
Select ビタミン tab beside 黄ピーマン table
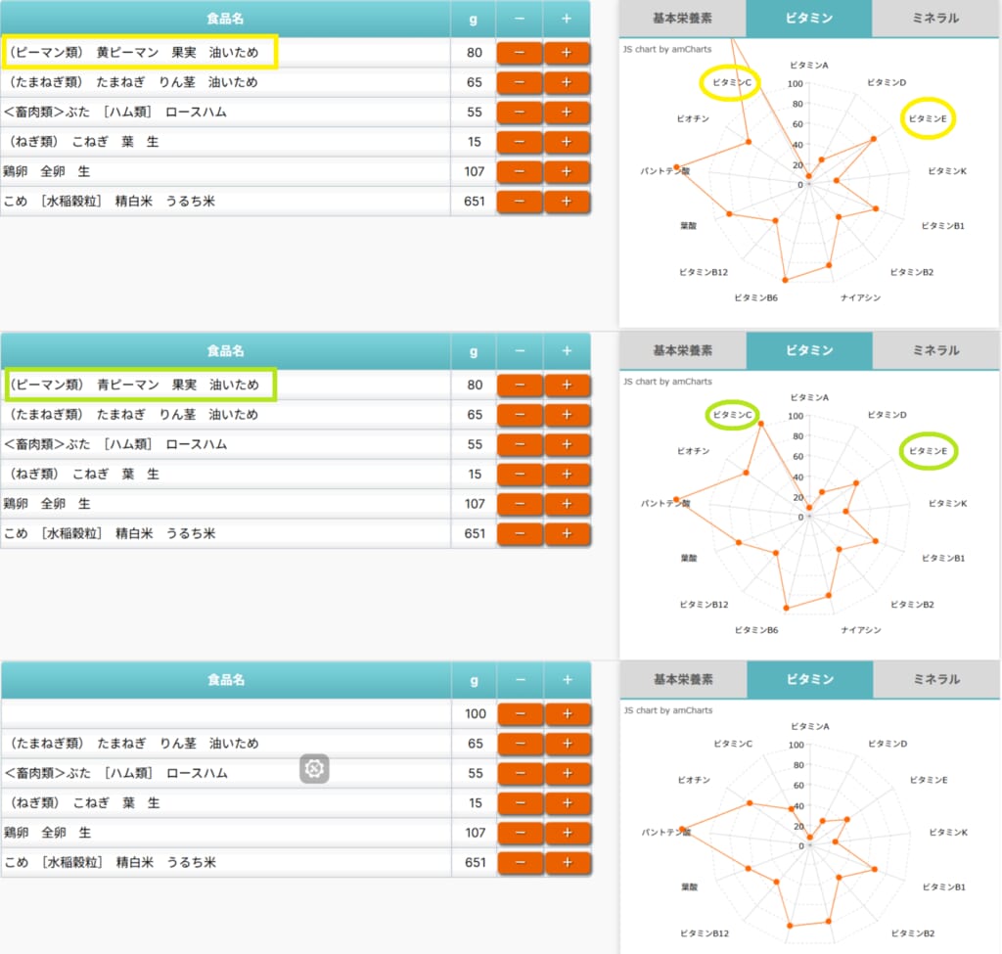808,18
